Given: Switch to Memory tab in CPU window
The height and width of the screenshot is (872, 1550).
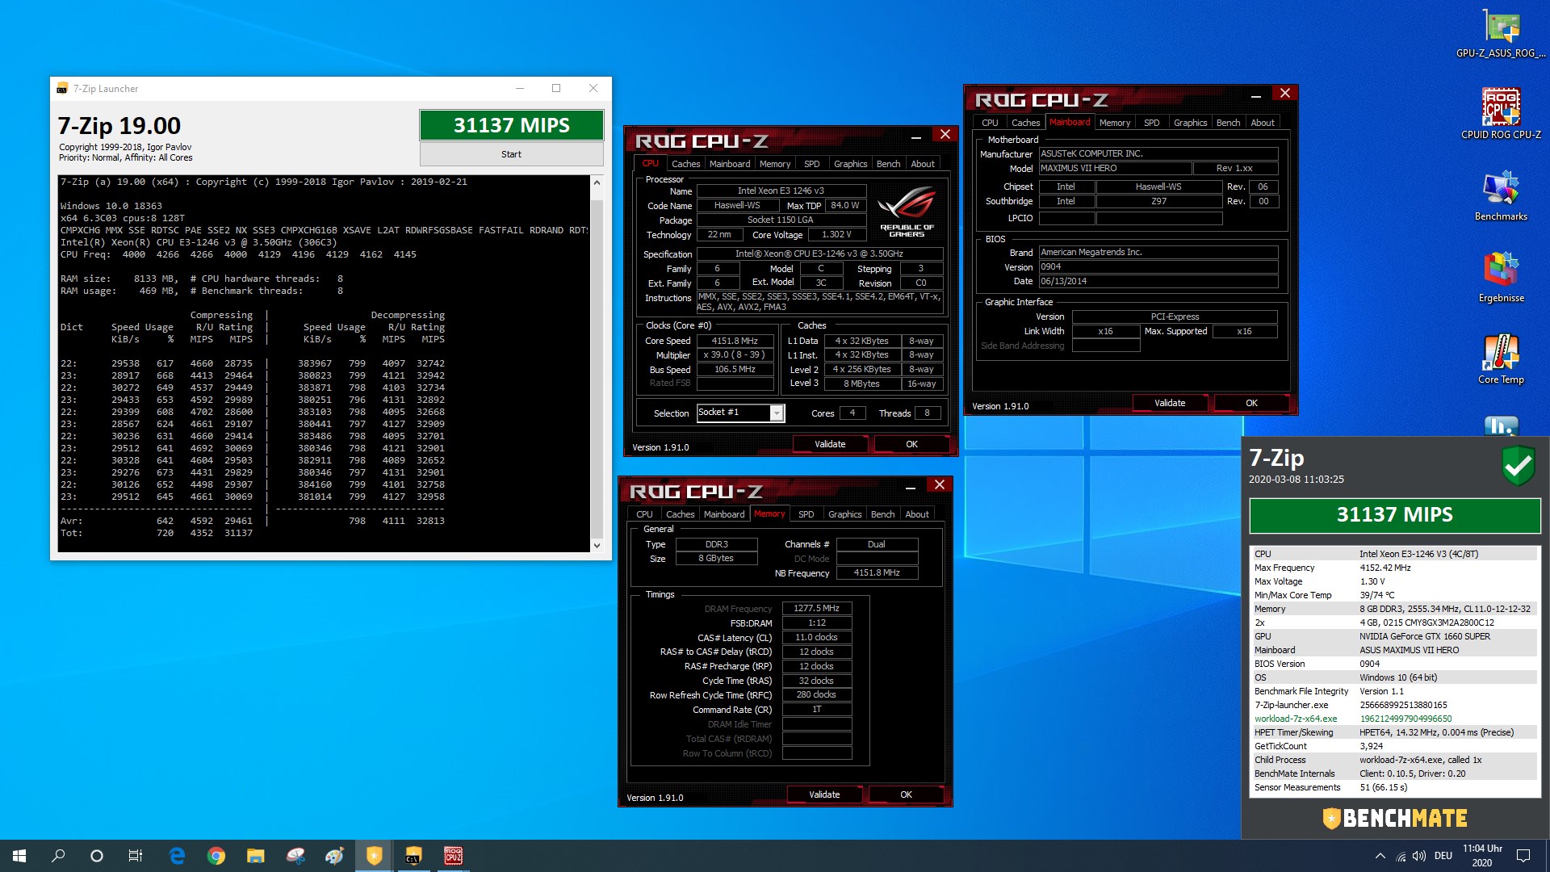Looking at the screenshot, I should (775, 164).
